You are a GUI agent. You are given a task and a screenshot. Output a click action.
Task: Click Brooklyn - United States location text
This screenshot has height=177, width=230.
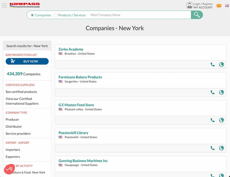click(x=80, y=54)
